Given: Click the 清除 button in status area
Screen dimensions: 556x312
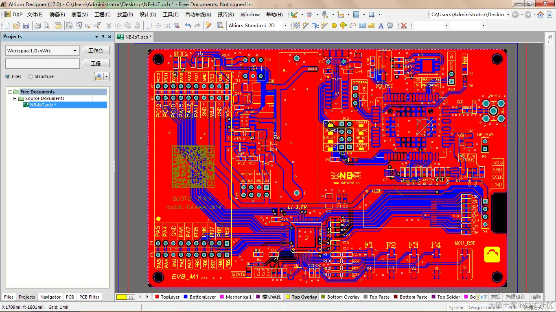Looking at the screenshot, I should [536, 297].
